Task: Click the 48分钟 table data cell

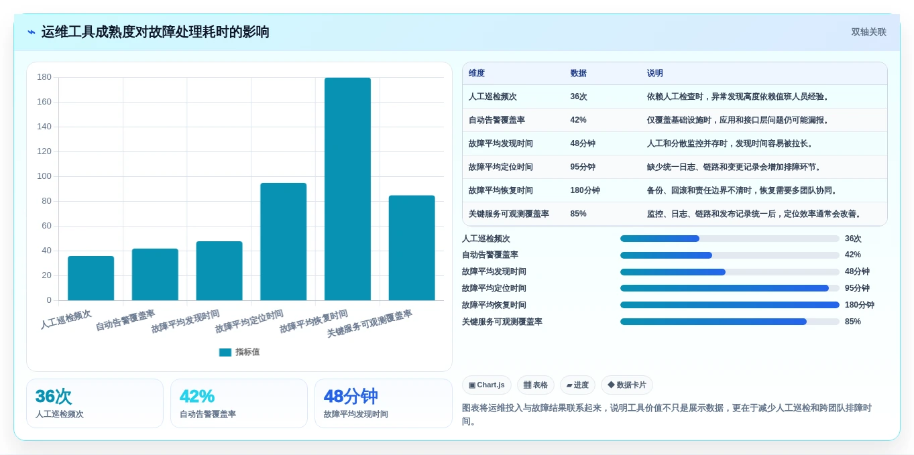Action: pos(583,143)
